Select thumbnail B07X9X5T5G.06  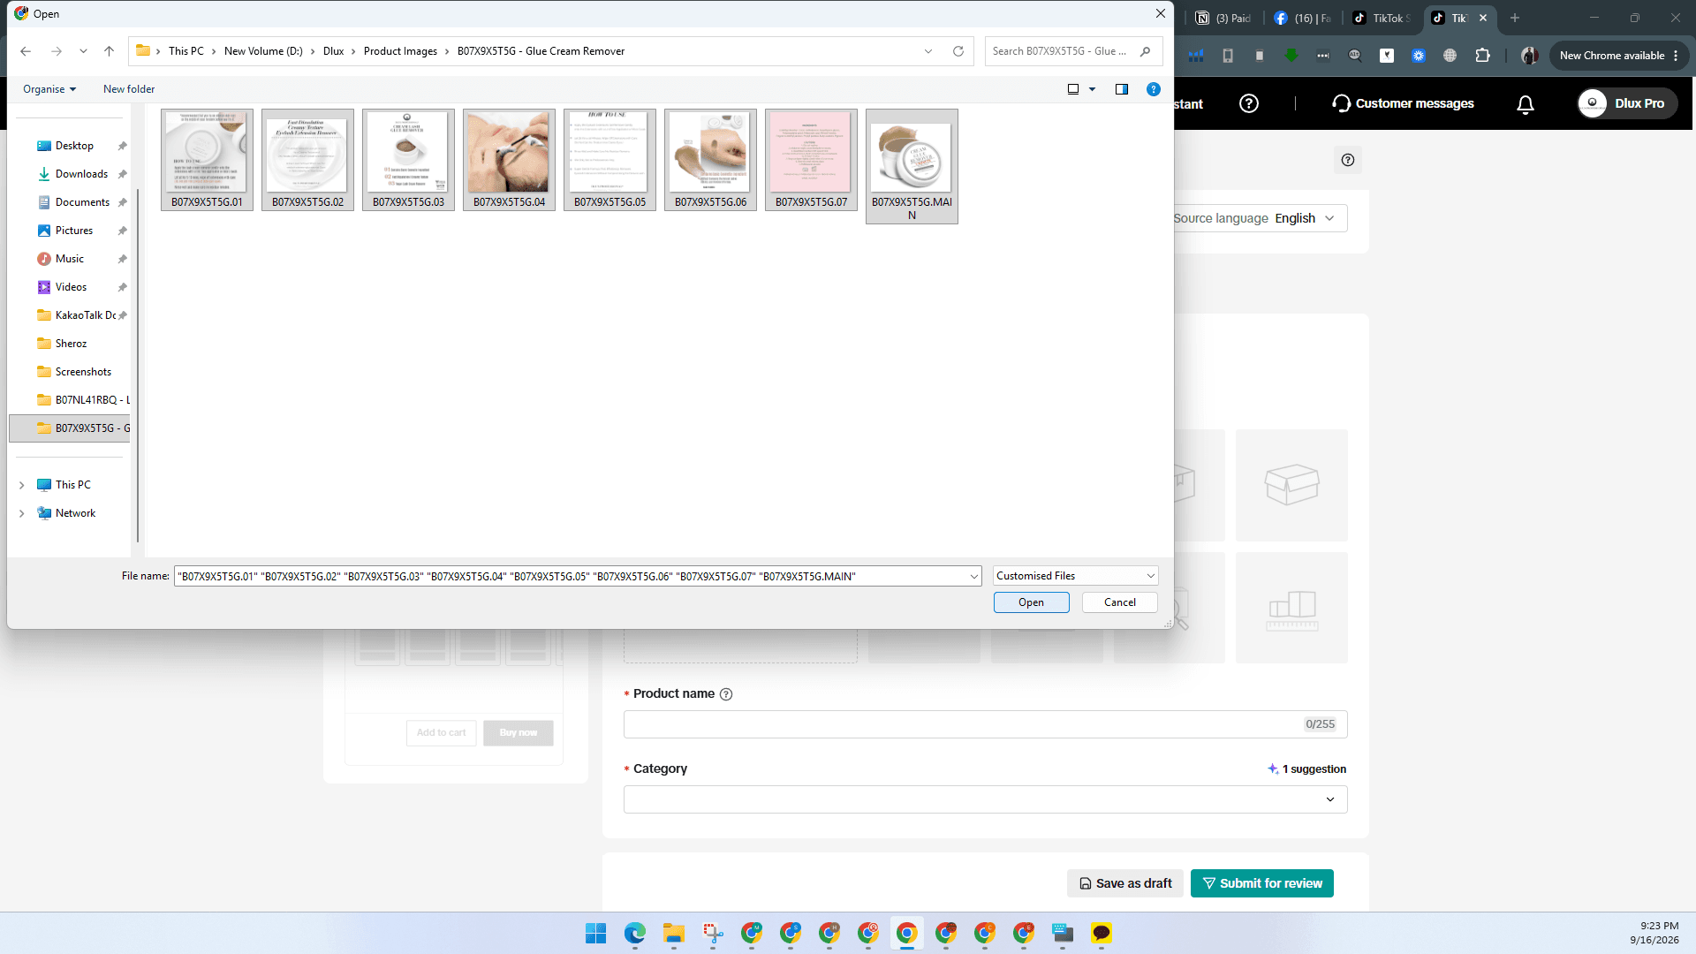pos(710,160)
